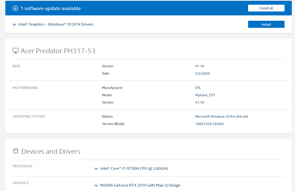
Task: Click the download circle icon in banner
Action: click(15, 8)
